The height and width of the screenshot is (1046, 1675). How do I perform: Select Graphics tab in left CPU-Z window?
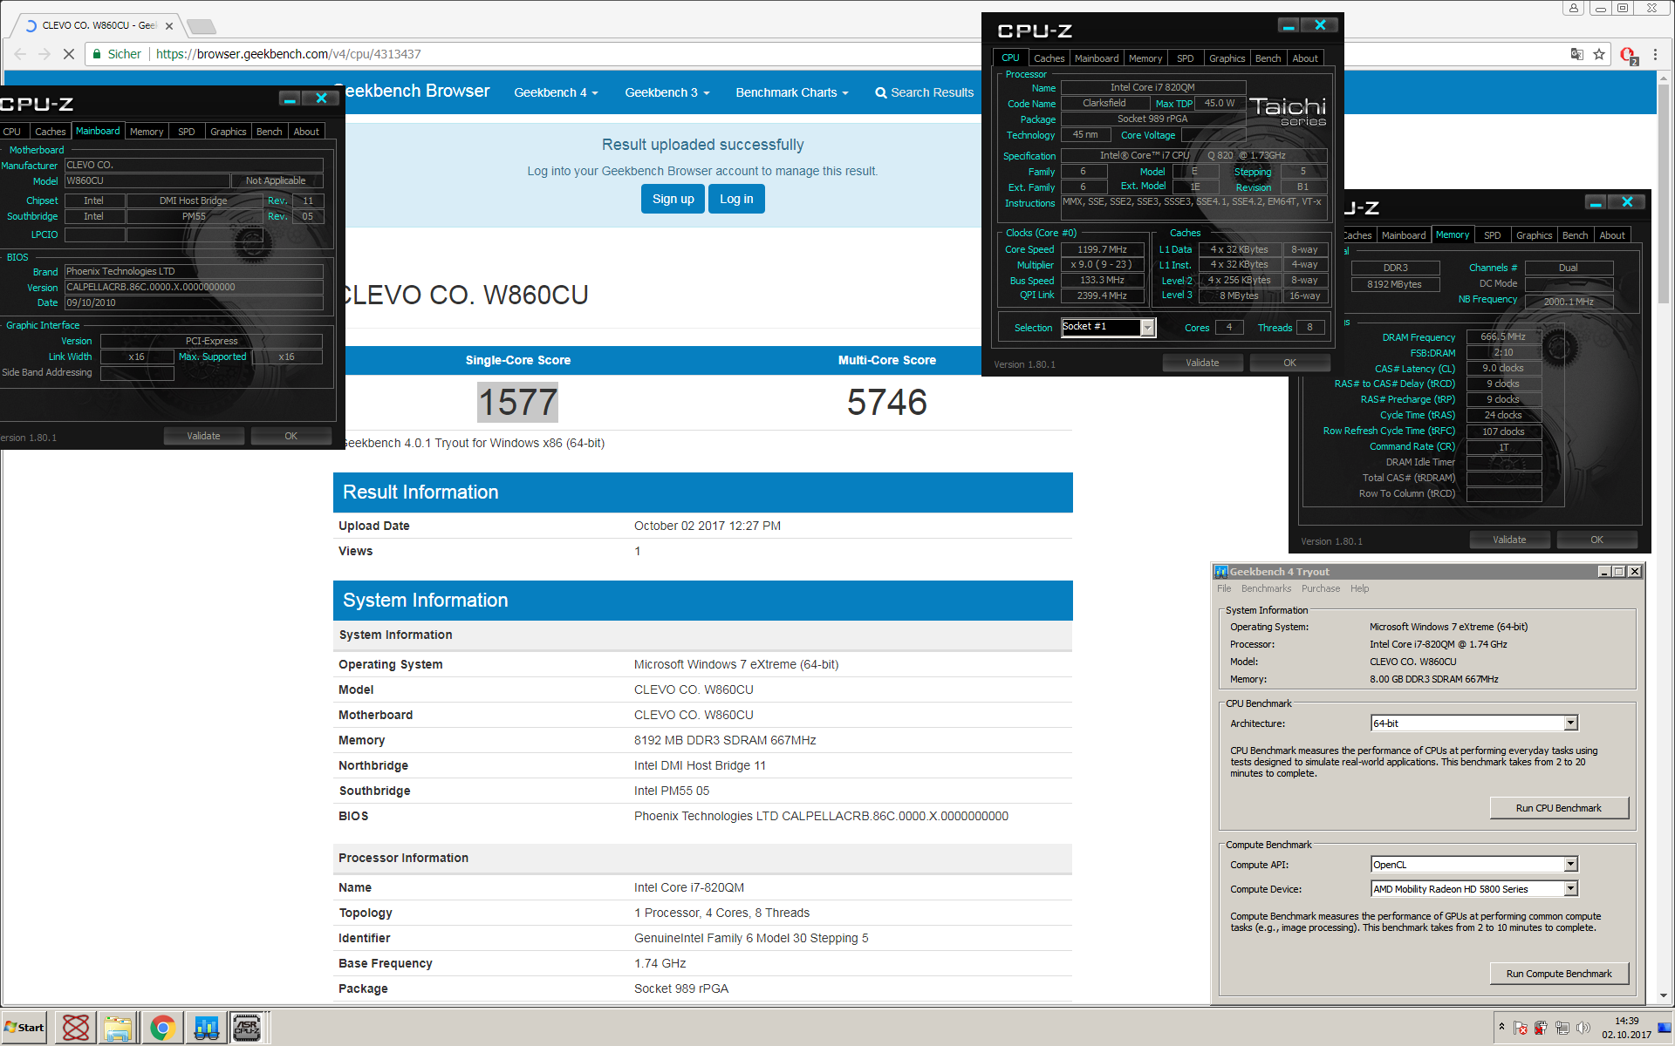click(228, 132)
